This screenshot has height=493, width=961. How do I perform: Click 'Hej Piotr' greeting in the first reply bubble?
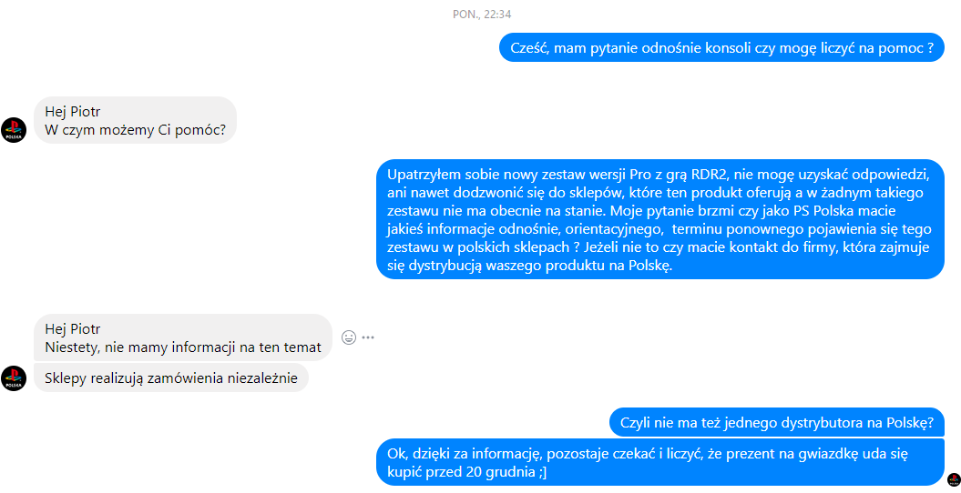click(x=72, y=112)
